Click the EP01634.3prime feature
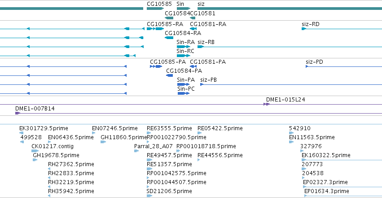Screen dimensions: 382x198 tap(343, 196)
